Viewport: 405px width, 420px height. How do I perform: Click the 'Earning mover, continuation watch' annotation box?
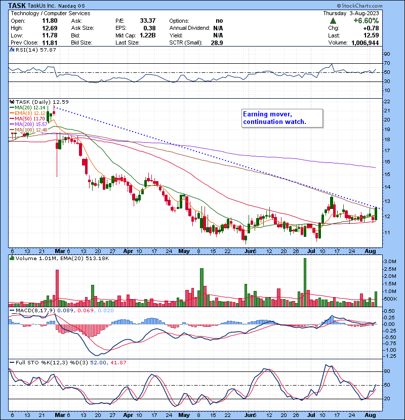[282, 118]
